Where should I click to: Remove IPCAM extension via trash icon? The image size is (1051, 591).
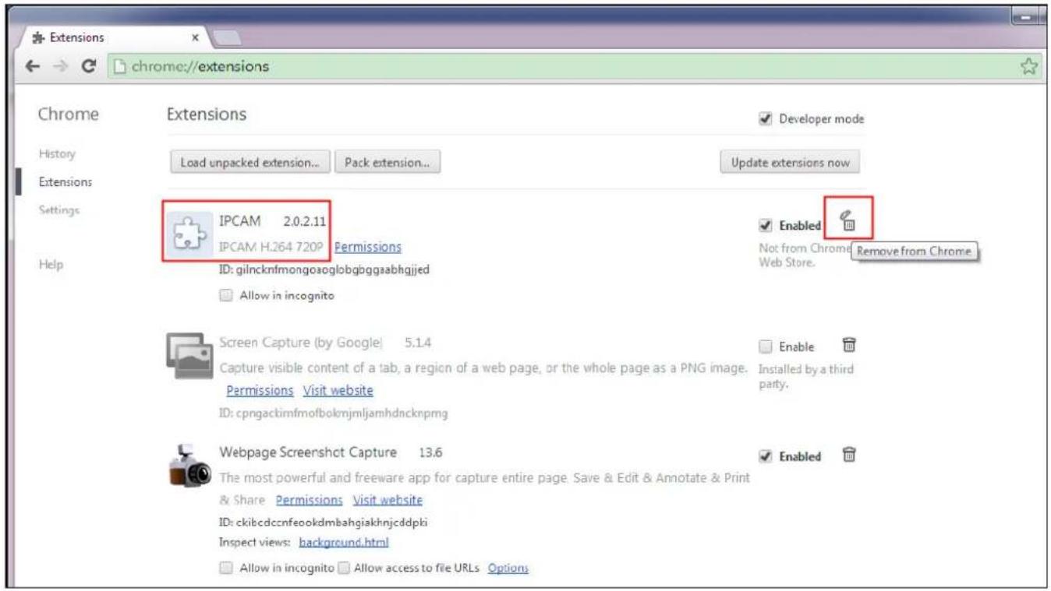(848, 222)
